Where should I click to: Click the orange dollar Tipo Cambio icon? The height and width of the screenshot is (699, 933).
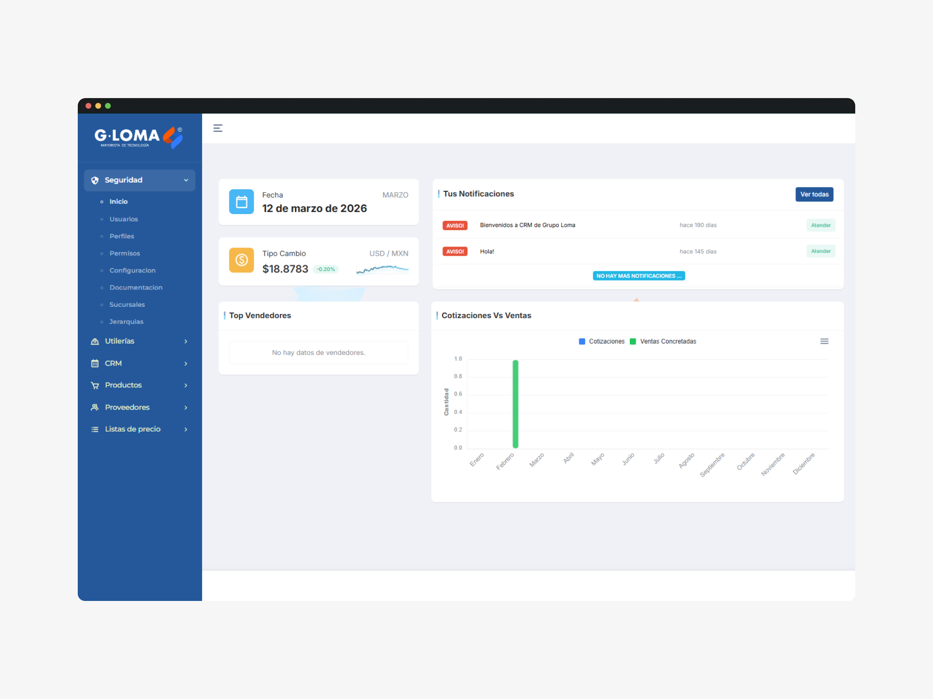tap(242, 260)
